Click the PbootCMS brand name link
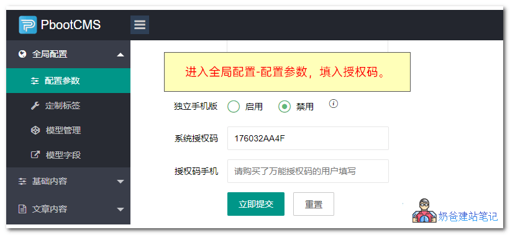Image resolution: width=510 pixels, height=235 pixels. pos(71,25)
